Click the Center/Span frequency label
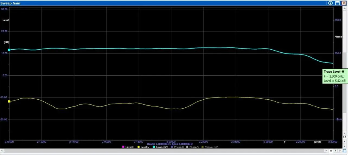 [170, 144]
